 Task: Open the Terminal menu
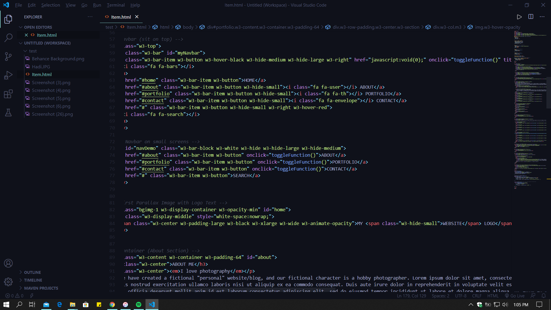coord(115,5)
